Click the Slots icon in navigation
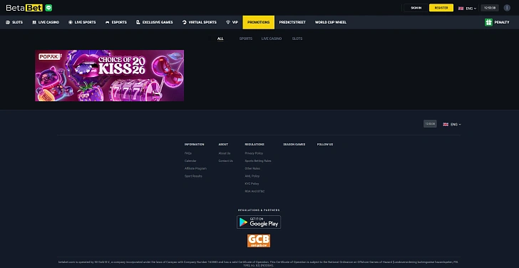This screenshot has width=519, height=268. pyautogui.click(x=8, y=22)
